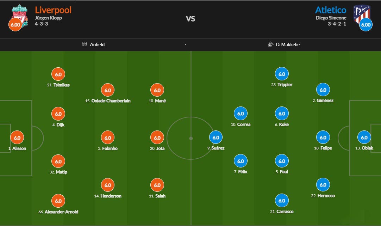The image size is (381, 226).
Task: Open Atletico team rating 6.00 badge
Action: 366,25
